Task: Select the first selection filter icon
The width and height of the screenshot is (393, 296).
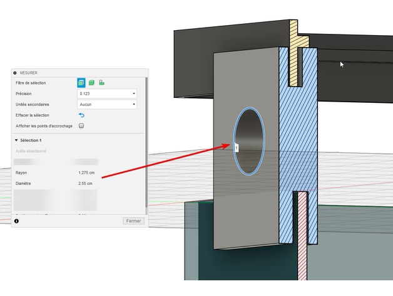Action: [x=81, y=83]
